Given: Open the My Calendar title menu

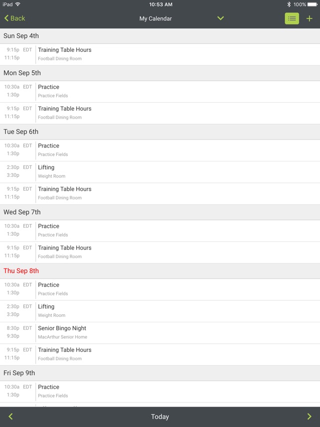Looking at the screenshot, I should coord(155,18).
